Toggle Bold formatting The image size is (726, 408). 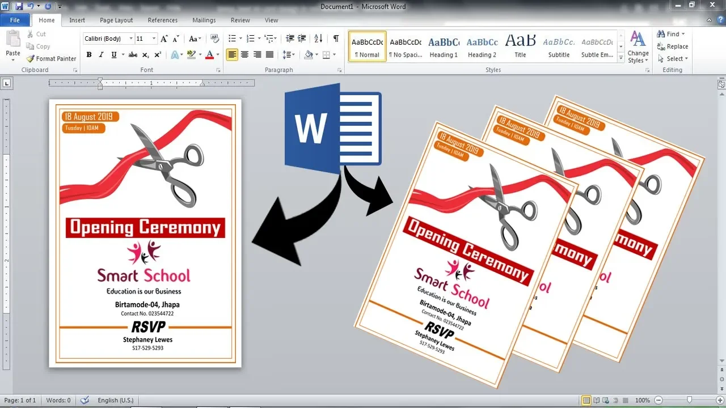[x=89, y=55]
